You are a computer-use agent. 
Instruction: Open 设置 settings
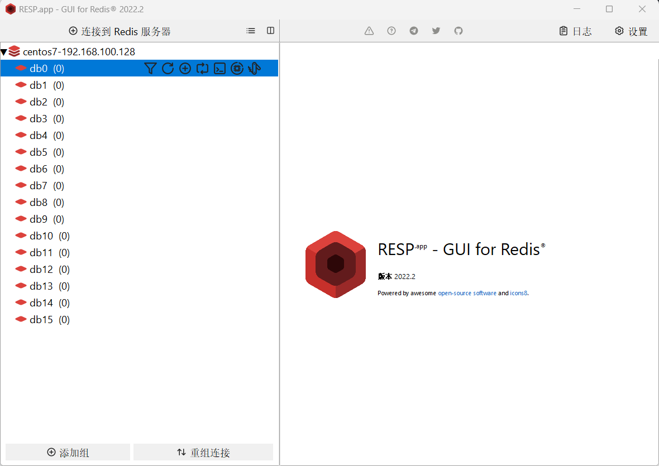point(631,31)
